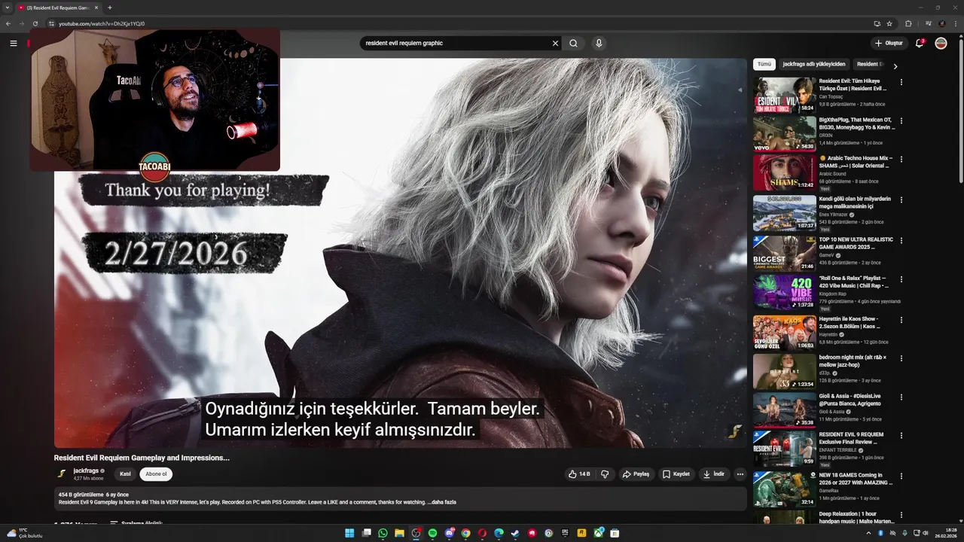
Task: Select the Resident Evil Requiem browser tab
Action: (59, 8)
